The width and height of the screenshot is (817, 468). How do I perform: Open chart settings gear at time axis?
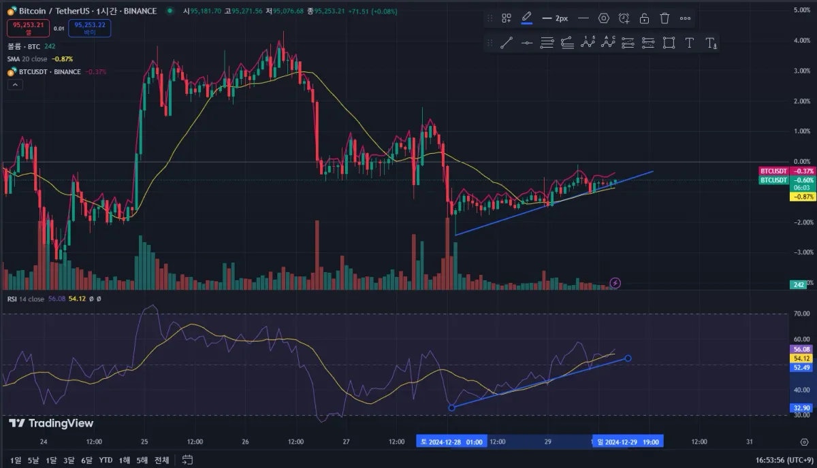tap(805, 441)
